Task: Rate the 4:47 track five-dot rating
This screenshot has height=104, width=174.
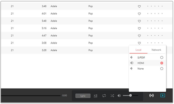Action: pyautogui.click(x=155, y=35)
